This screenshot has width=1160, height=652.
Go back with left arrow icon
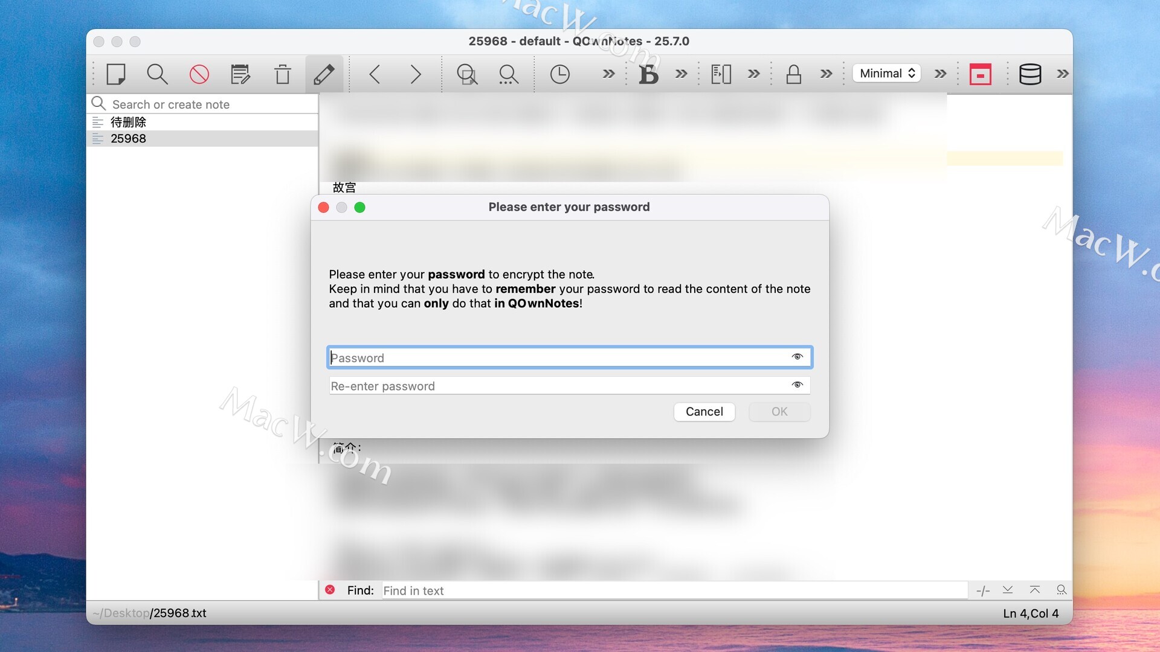click(x=375, y=74)
